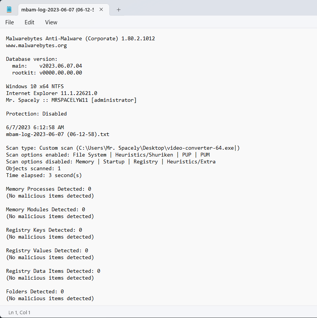Click the rootkit v0000.00.00.00 line

pyautogui.click(x=47, y=73)
